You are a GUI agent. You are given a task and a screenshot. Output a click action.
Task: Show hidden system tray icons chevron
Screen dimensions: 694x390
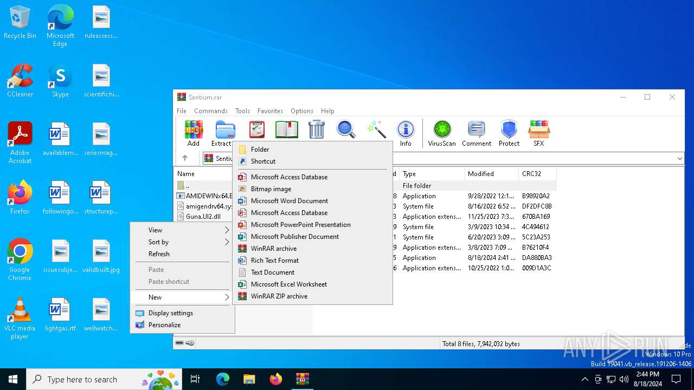point(584,379)
